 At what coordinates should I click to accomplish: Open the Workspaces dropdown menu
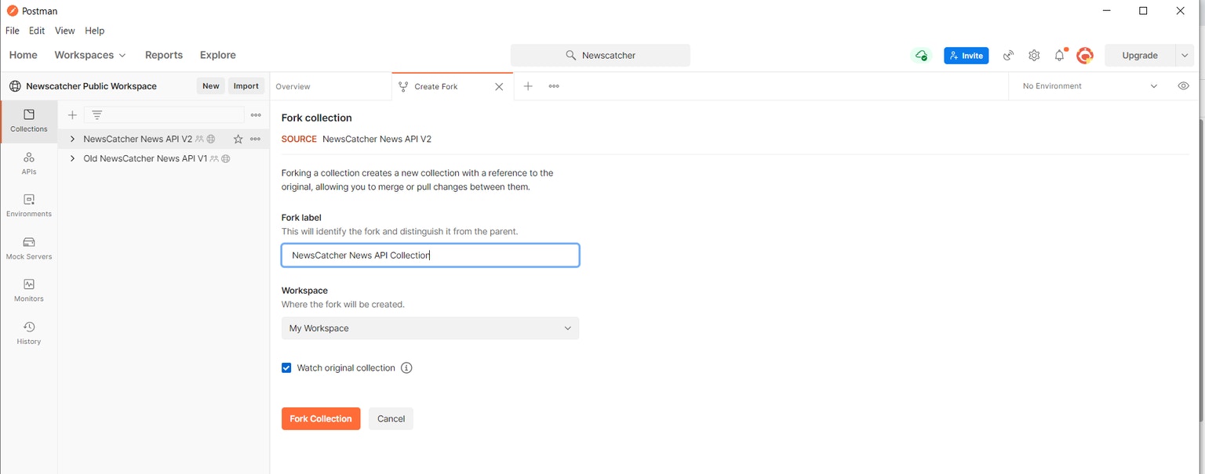[x=89, y=55]
